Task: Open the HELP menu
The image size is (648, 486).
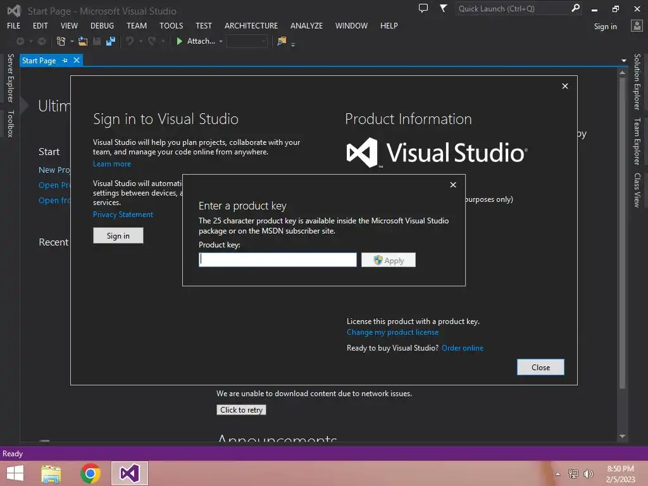Action: click(389, 25)
